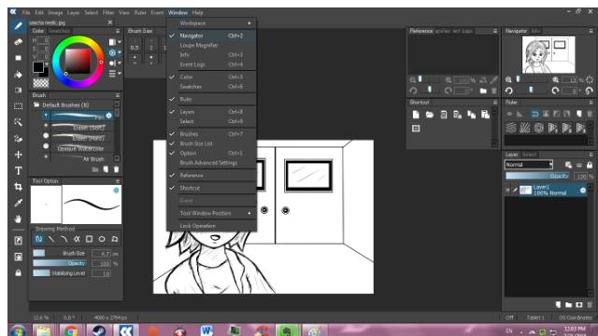Image resolution: width=598 pixels, height=336 pixels.
Task: Click the open folder icon in the Shortcut panel
Action: 430,115
